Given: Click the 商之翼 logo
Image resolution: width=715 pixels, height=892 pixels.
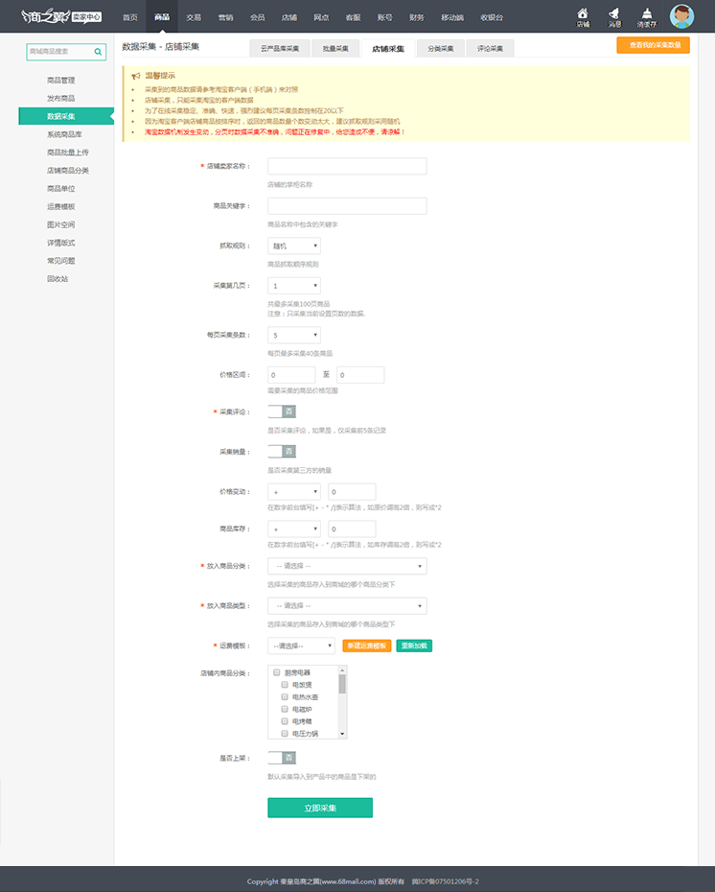Looking at the screenshot, I should pyautogui.click(x=46, y=16).
